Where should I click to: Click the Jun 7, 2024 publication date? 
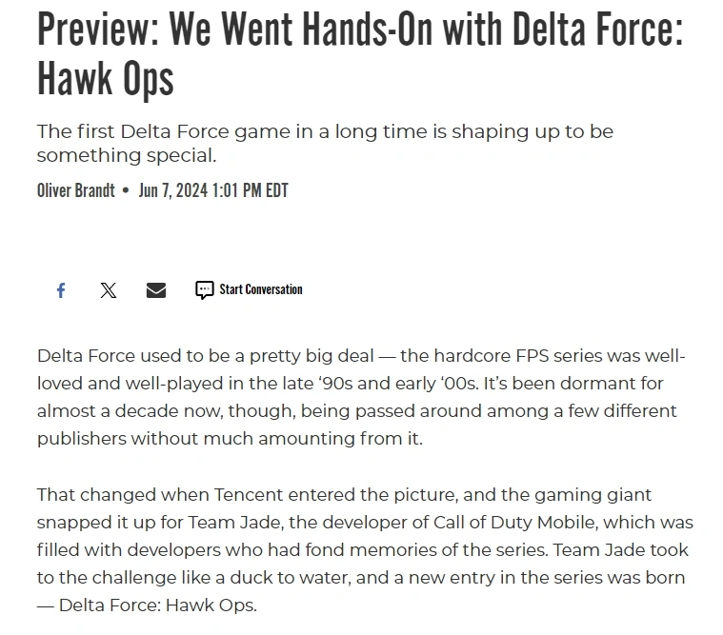point(173,190)
